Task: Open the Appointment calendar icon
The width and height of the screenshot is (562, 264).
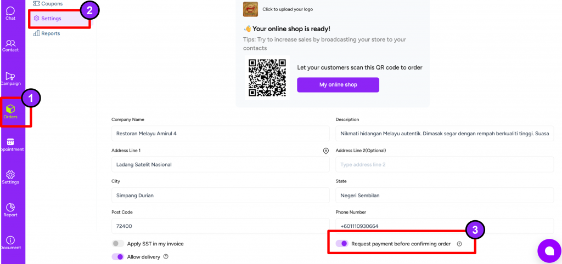Action: 10,144
